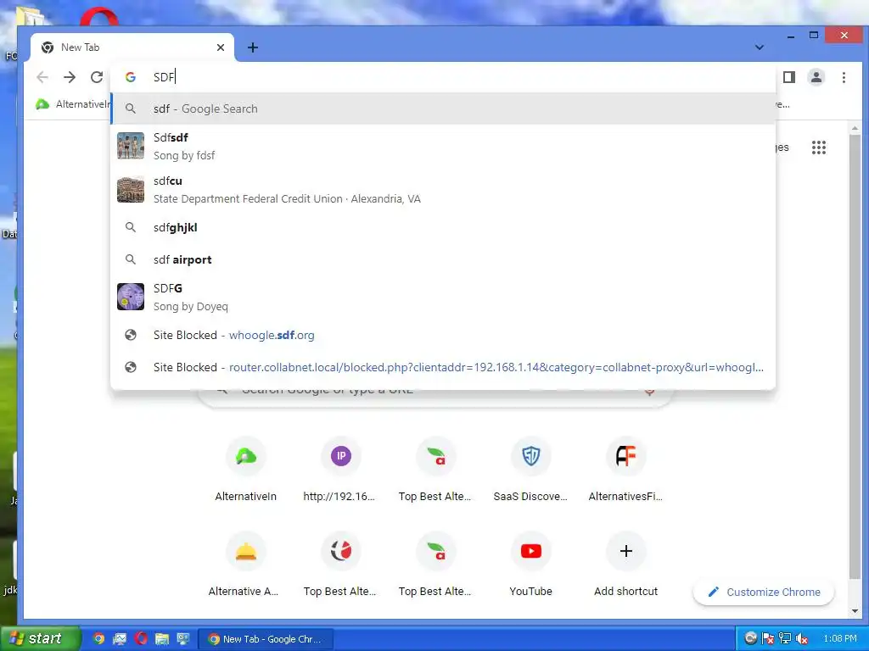Viewport: 869px width, 651px height.
Task: Open the AlternativesFi... shortcut tile
Action: pos(625,470)
